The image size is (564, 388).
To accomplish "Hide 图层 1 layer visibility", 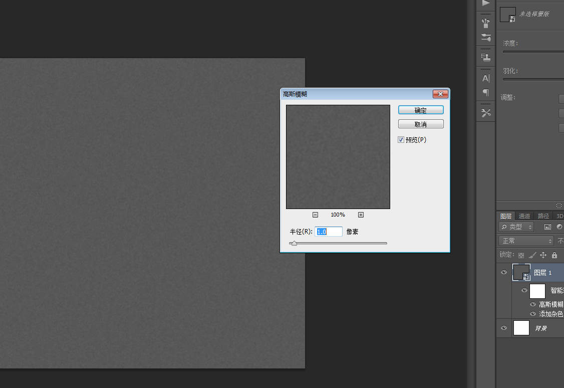I will point(504,273).
